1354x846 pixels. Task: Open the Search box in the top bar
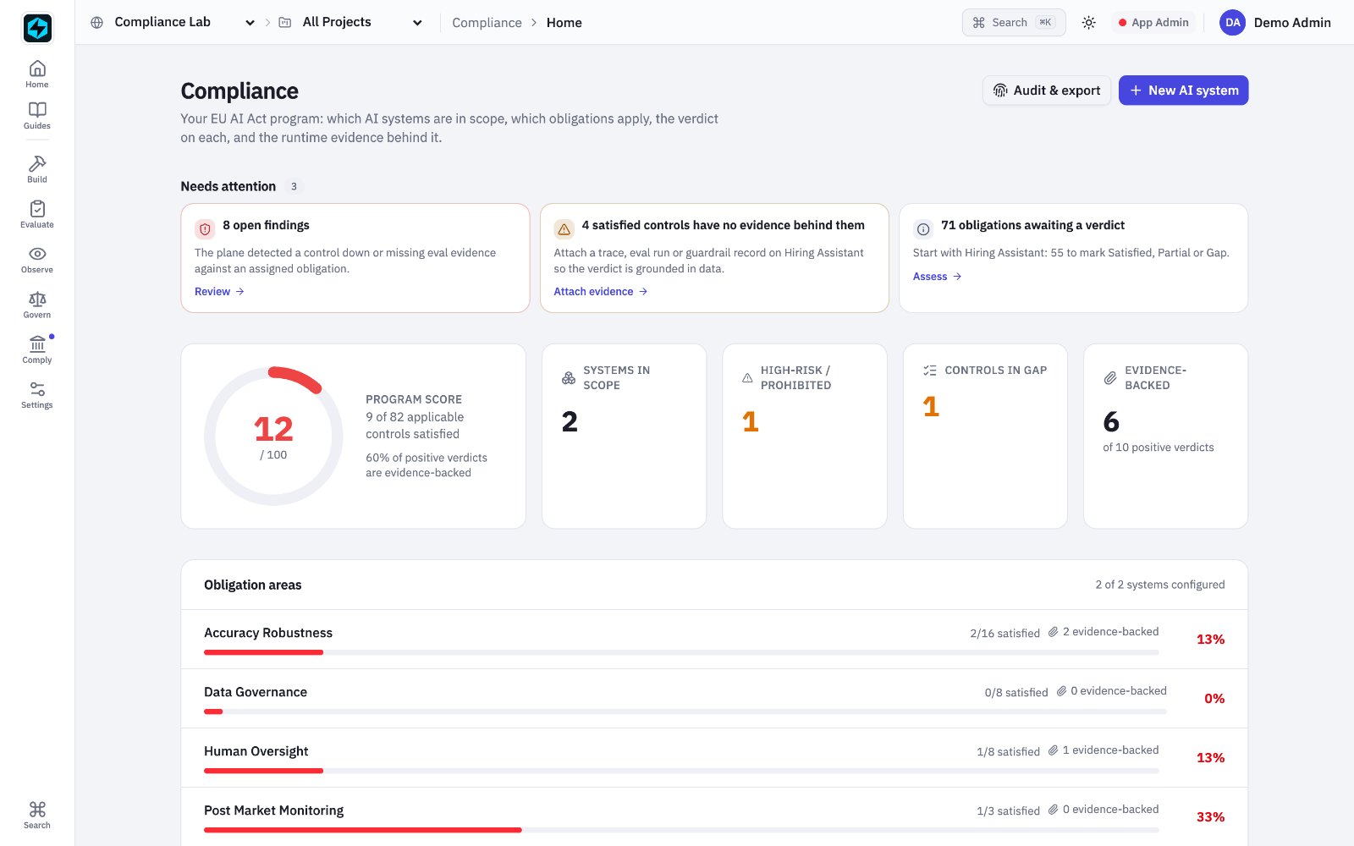(1014, 23)
